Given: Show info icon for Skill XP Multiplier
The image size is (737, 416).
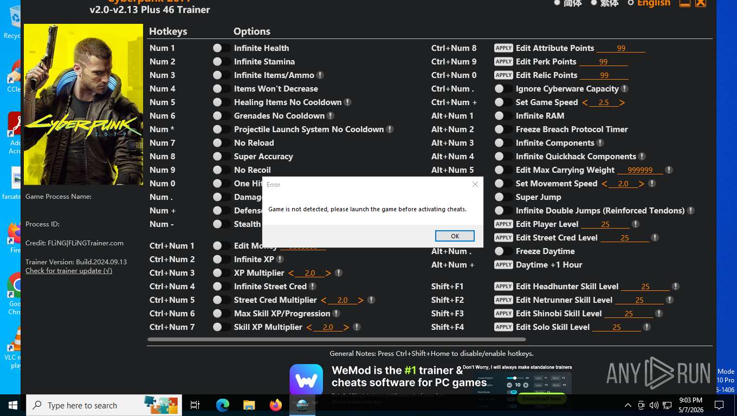Looking at the screenshot, I should 357,327.
